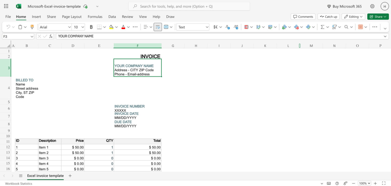Screen dimensions: 391x186
Task: Open the Draw menu
Action: tap(170, 17)
